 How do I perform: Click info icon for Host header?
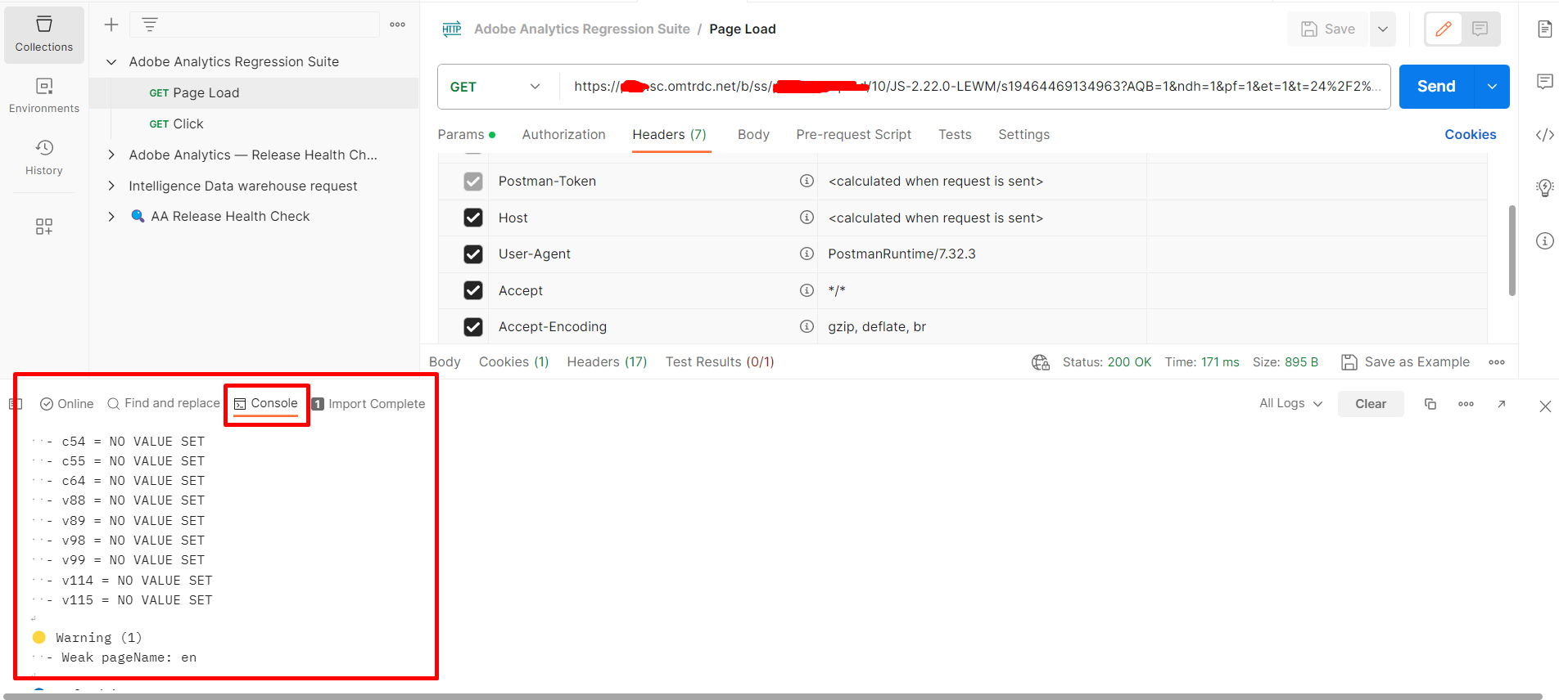[807, 218]
